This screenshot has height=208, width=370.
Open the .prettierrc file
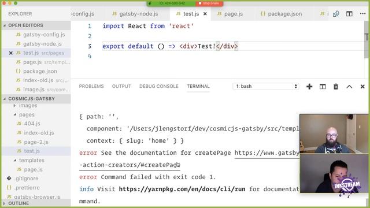coord(27,188)
